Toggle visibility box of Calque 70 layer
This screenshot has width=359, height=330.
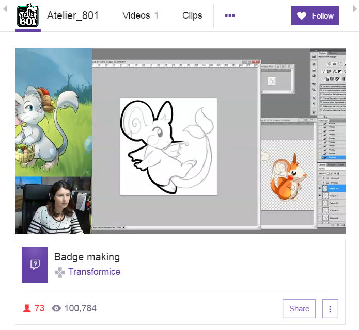click(320, 203)
